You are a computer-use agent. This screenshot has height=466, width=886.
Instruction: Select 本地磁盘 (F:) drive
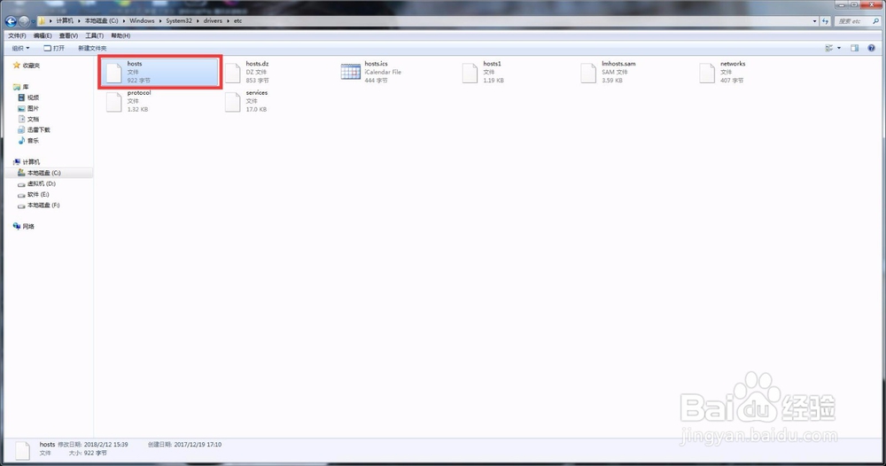point(43,205)
